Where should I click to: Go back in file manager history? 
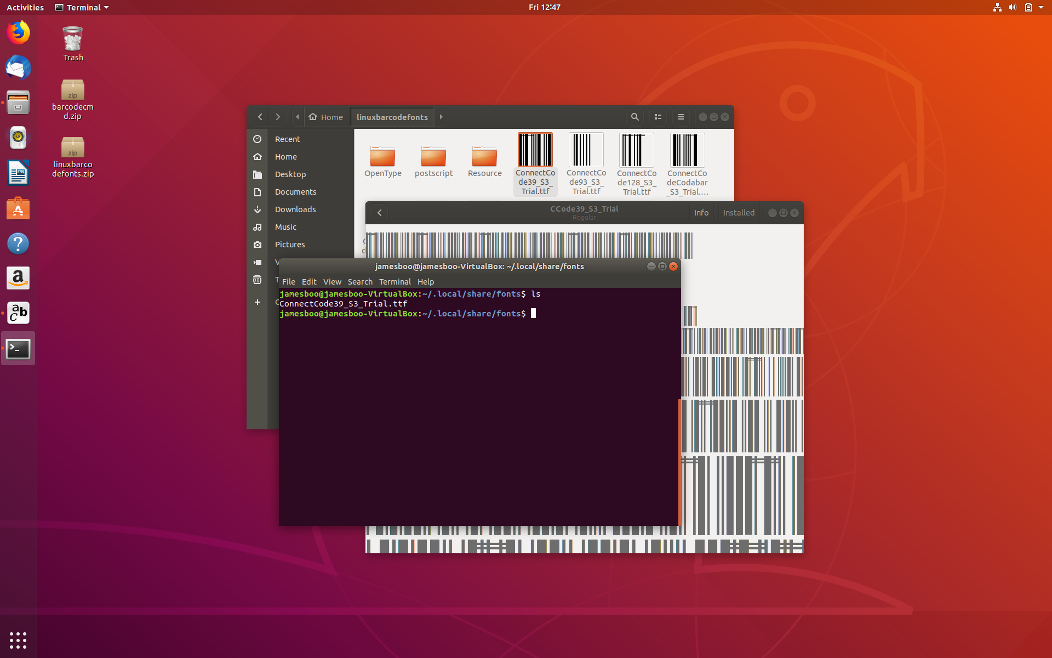[260, 117]
